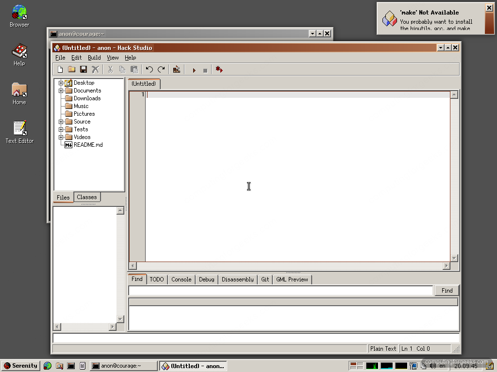Save the file with the floppy disk icon
Viewport: 497px width, 372px height.
83,70
